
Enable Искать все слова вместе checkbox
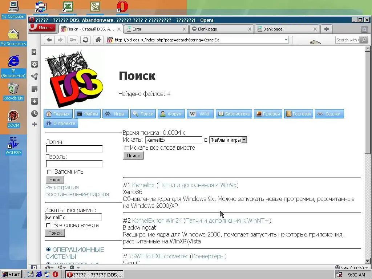(x=127, y=148)
